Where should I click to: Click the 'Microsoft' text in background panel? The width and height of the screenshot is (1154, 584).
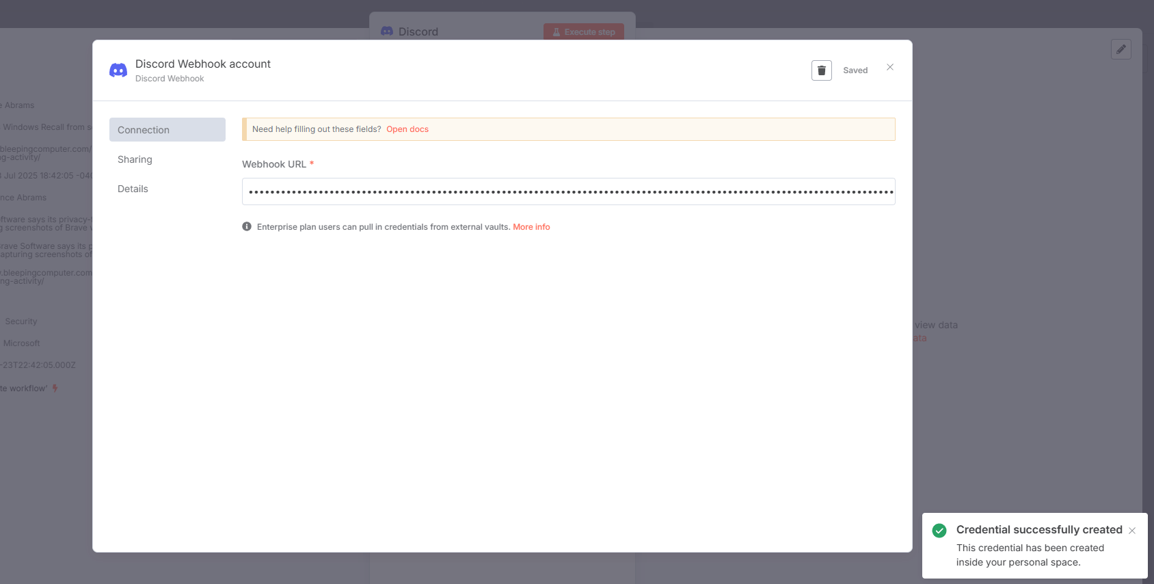point(22,343)
